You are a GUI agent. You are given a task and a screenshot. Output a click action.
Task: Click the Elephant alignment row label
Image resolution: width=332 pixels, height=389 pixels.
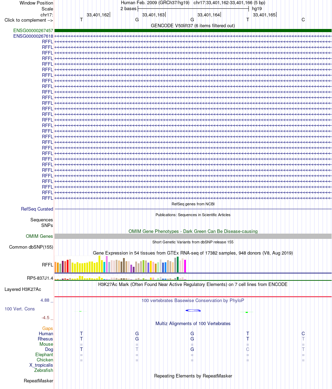point(44,354)
